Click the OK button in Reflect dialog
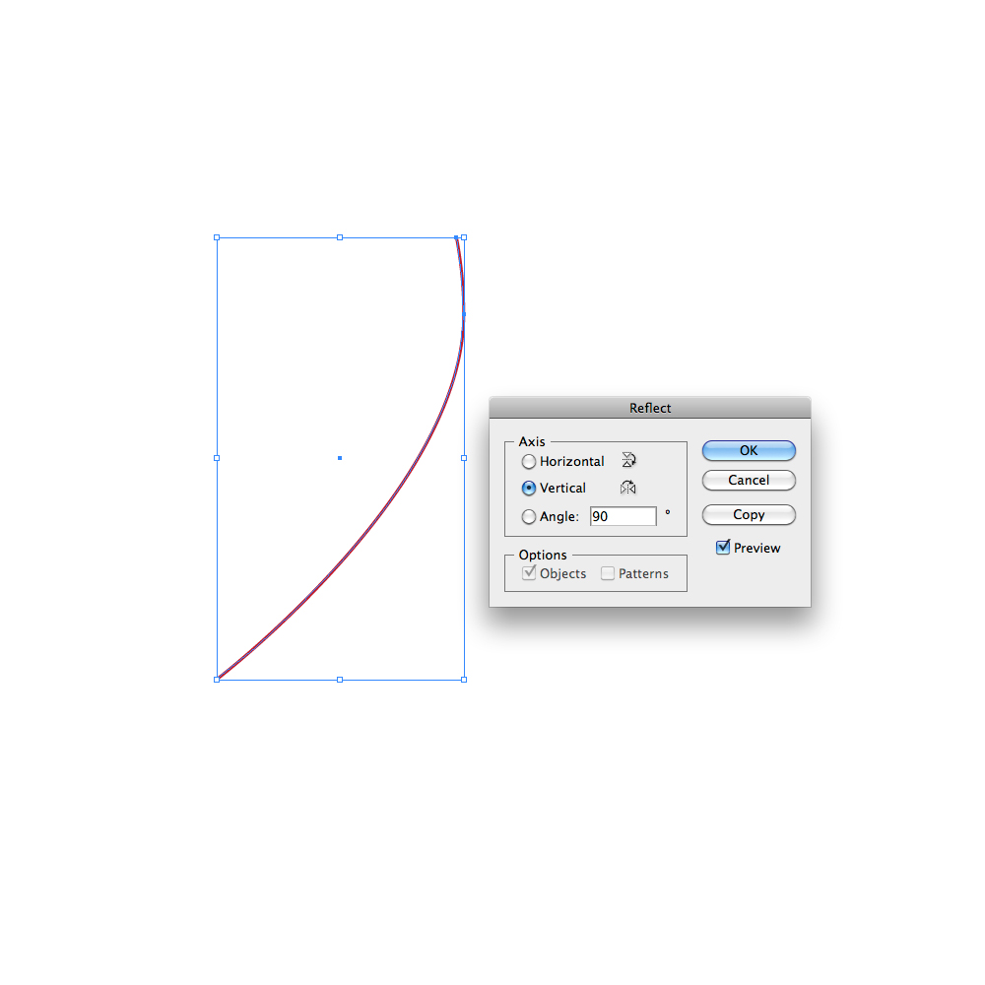Image resolution: width=985 pixels, height=985 pixels. (749, 450)
